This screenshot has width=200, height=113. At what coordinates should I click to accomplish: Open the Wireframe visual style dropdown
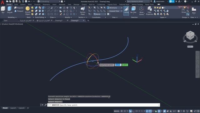115,8
